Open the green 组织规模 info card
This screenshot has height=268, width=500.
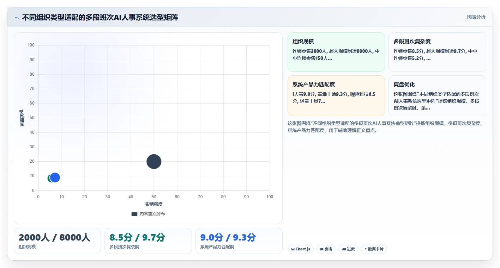tap(336, 52)
